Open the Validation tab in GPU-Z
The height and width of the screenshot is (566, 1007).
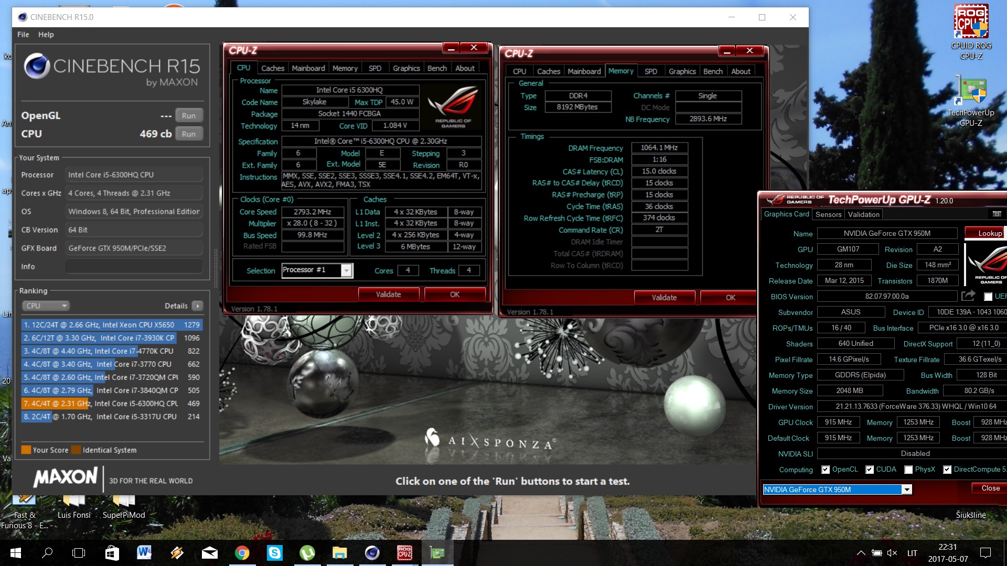point(863,214)
